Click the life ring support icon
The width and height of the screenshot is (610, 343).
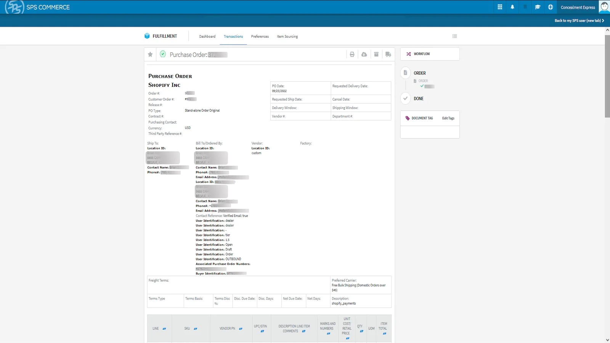click(x=551, y=7)
